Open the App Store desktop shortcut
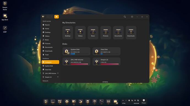The image size is (190, 106). pyautogui.click(x=5, y=17)
